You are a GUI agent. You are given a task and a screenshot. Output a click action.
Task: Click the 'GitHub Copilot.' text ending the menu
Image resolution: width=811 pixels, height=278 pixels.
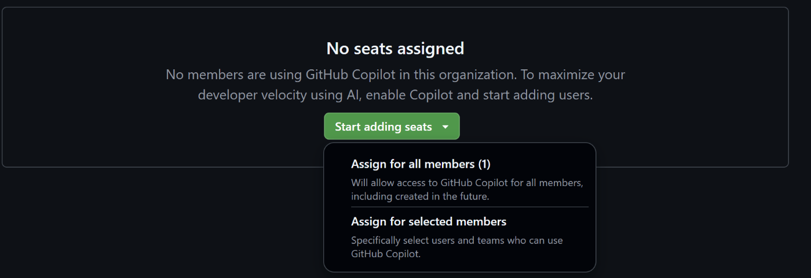coord(385,253)
